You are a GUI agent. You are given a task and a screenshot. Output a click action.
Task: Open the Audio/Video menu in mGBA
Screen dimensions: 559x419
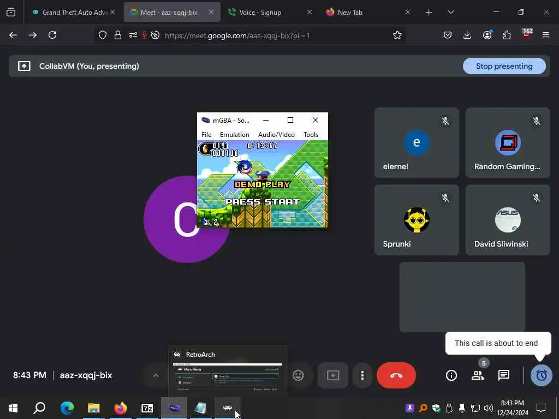click(276, 135)
